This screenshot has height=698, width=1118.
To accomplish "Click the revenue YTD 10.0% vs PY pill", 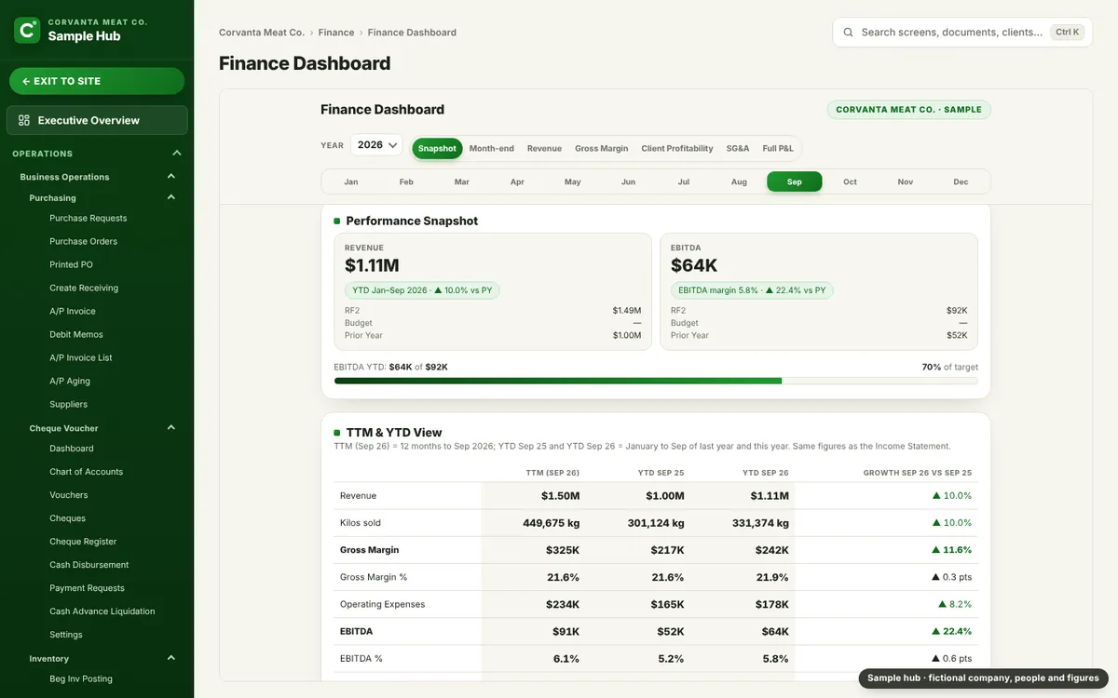I will click(422, 290).
